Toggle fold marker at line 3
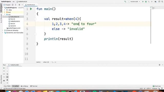 point(35,19)
